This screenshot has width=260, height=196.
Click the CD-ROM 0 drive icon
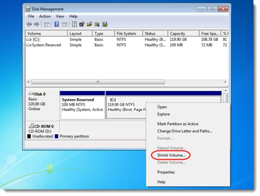coord(31,125)
